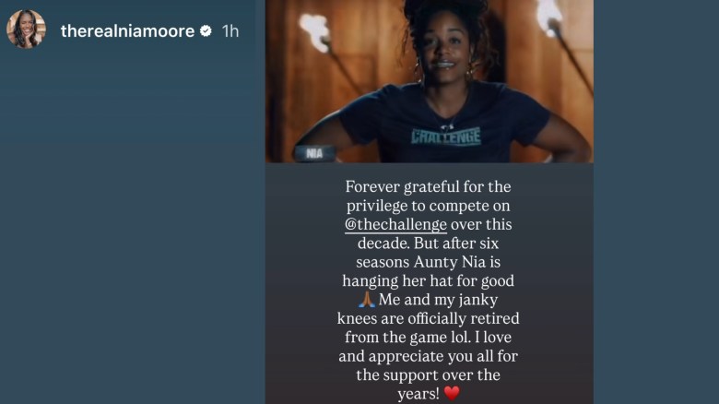Screen dimensions: 719x404
Task: Click the 'knees are officially retired' line
Action: click(428, 318)
